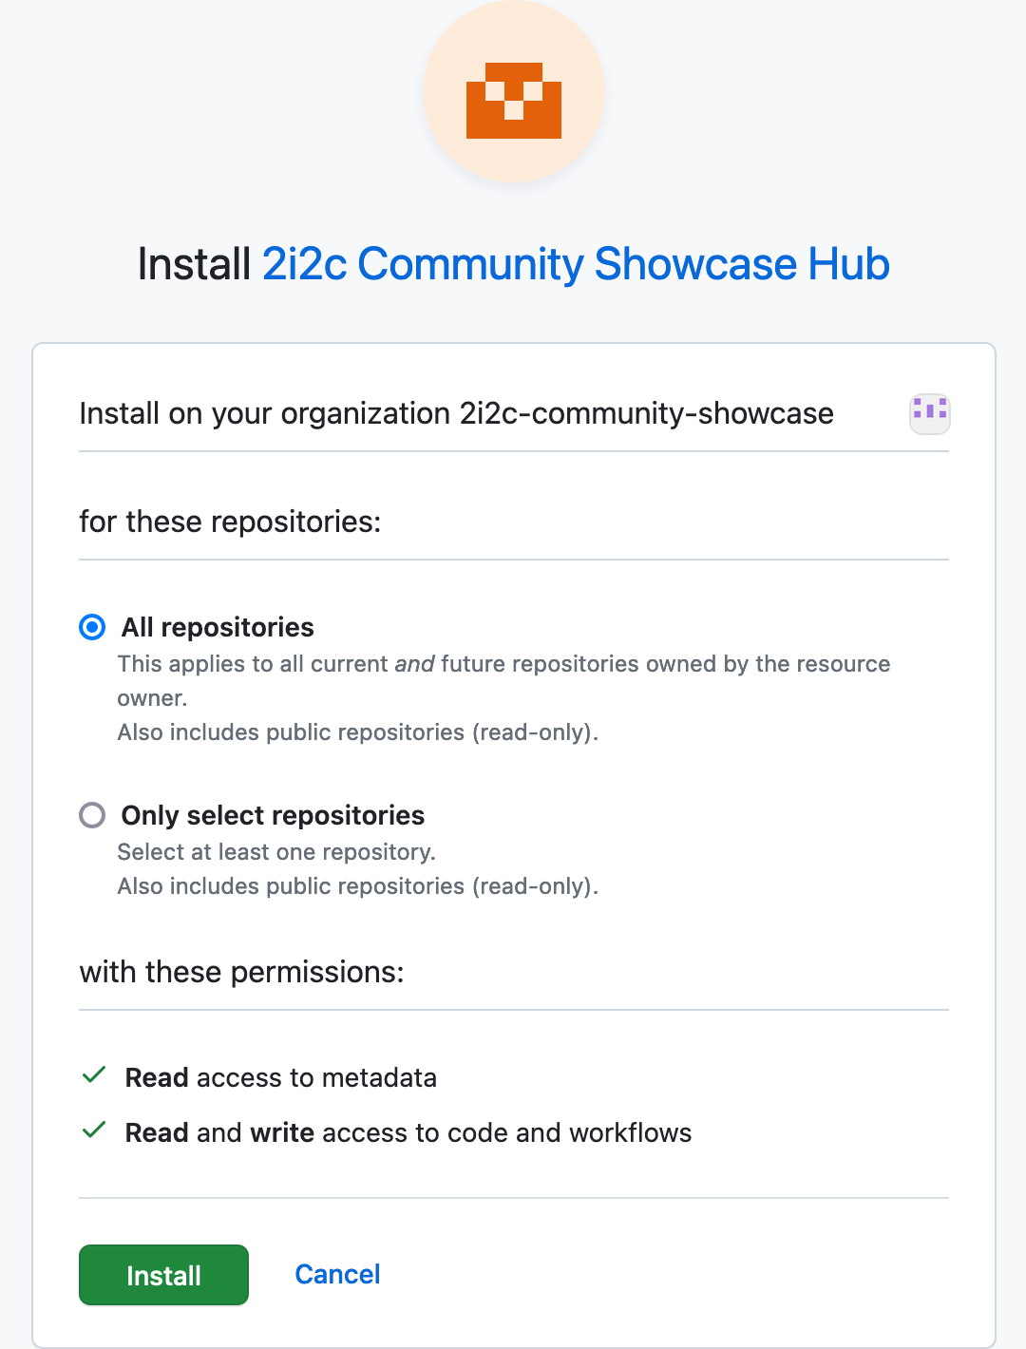Image resolution: width=1026 pixels, height=1349 pixels.
Task: Click 'Read and write access to code and workflows'
Action: [408, 1132]
